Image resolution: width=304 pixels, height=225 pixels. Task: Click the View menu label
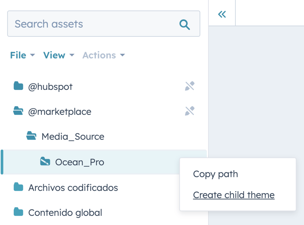click(x=54, y=55)
